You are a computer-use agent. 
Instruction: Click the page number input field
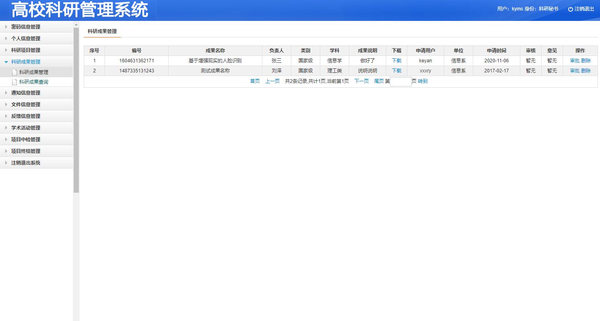coord(400,82)
